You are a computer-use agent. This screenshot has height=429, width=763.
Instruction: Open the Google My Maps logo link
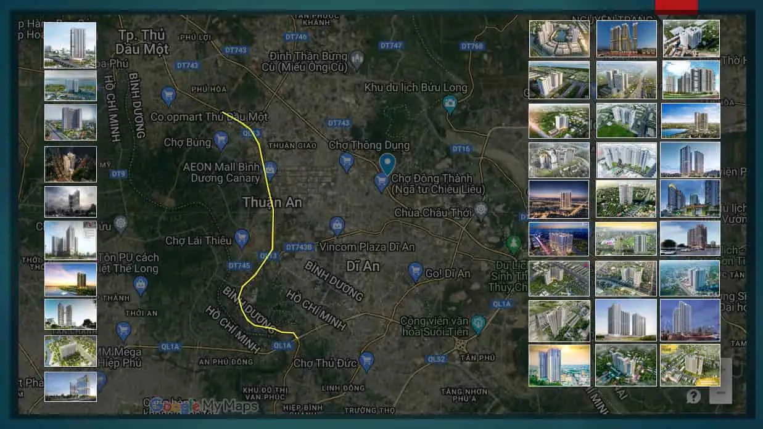point(204,406)
